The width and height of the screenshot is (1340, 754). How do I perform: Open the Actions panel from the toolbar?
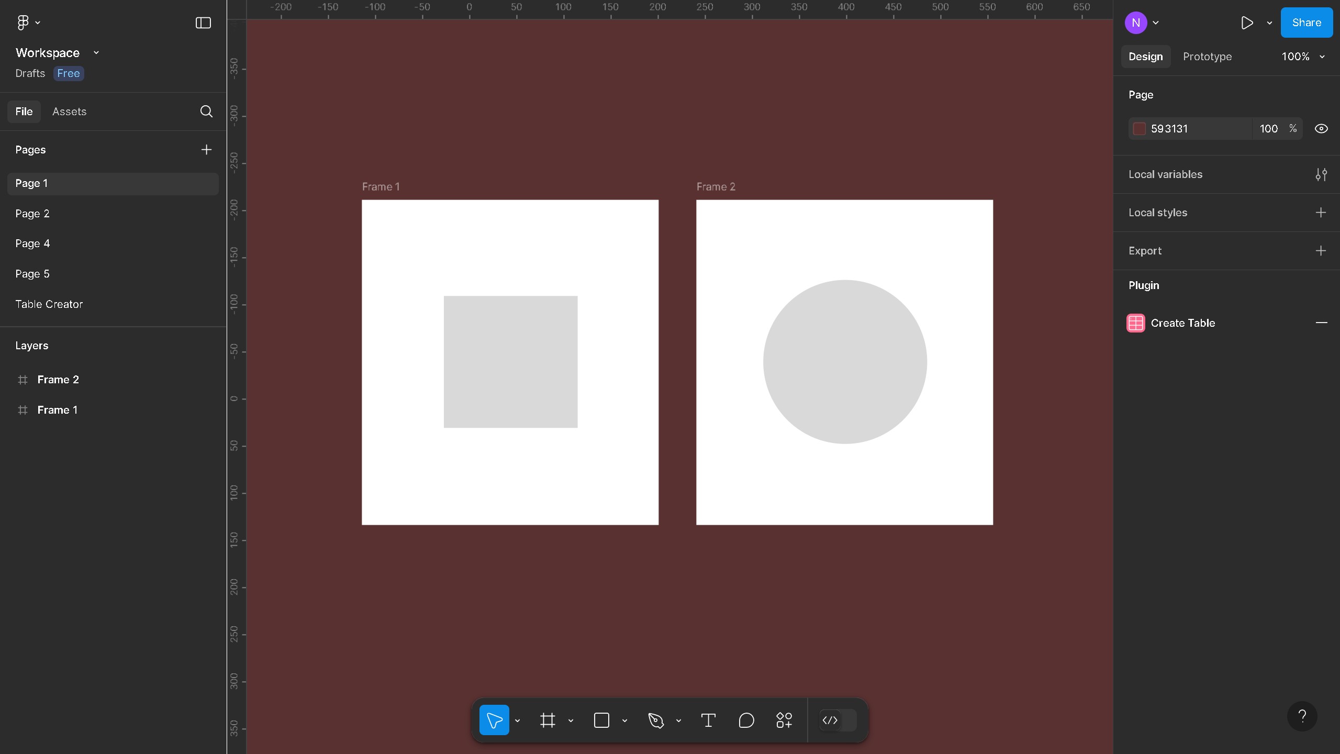(x=784, y=720)
